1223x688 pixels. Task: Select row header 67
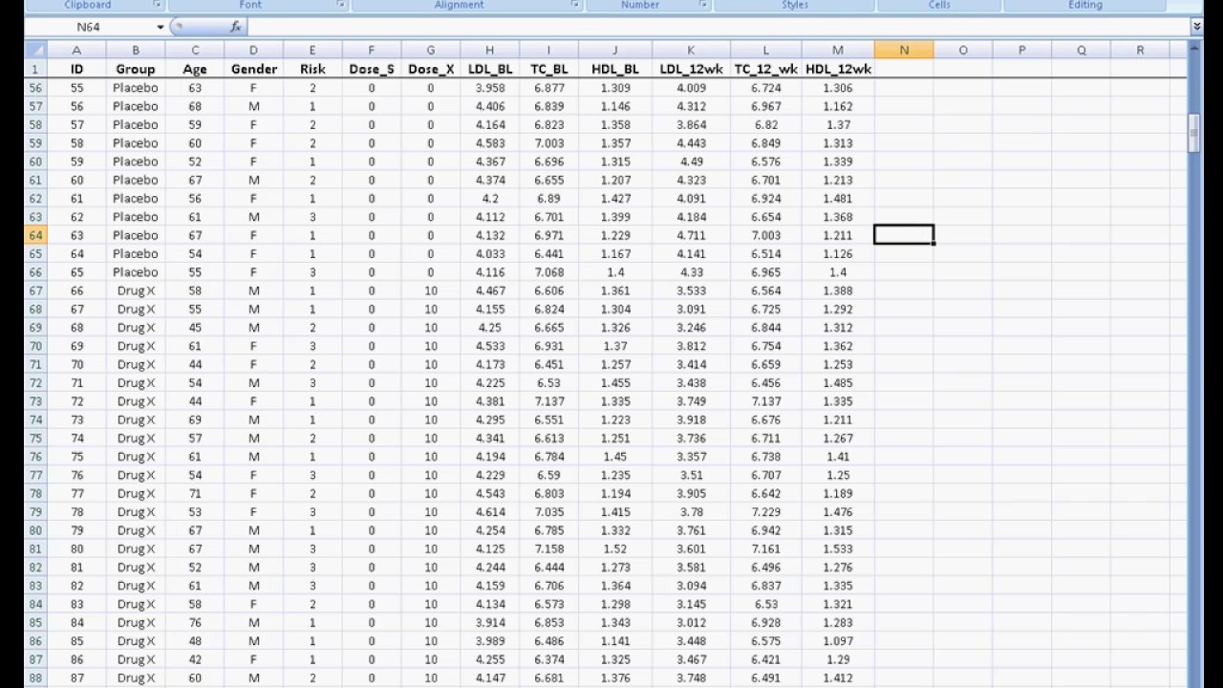point(35,290)
